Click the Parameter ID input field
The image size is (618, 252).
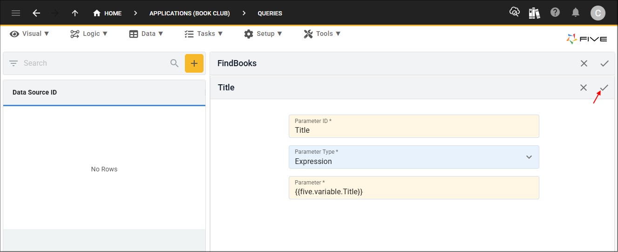[x=414, y=130]
